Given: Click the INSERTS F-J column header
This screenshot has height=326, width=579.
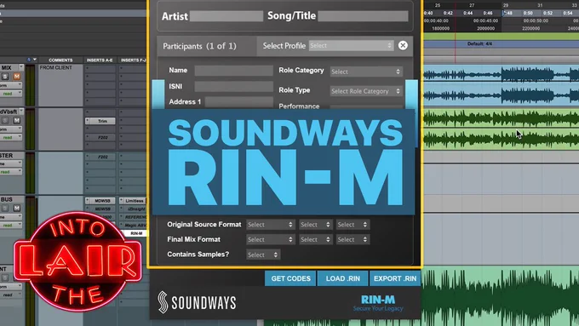Looking at the screenshot, I should click(133, 60).
